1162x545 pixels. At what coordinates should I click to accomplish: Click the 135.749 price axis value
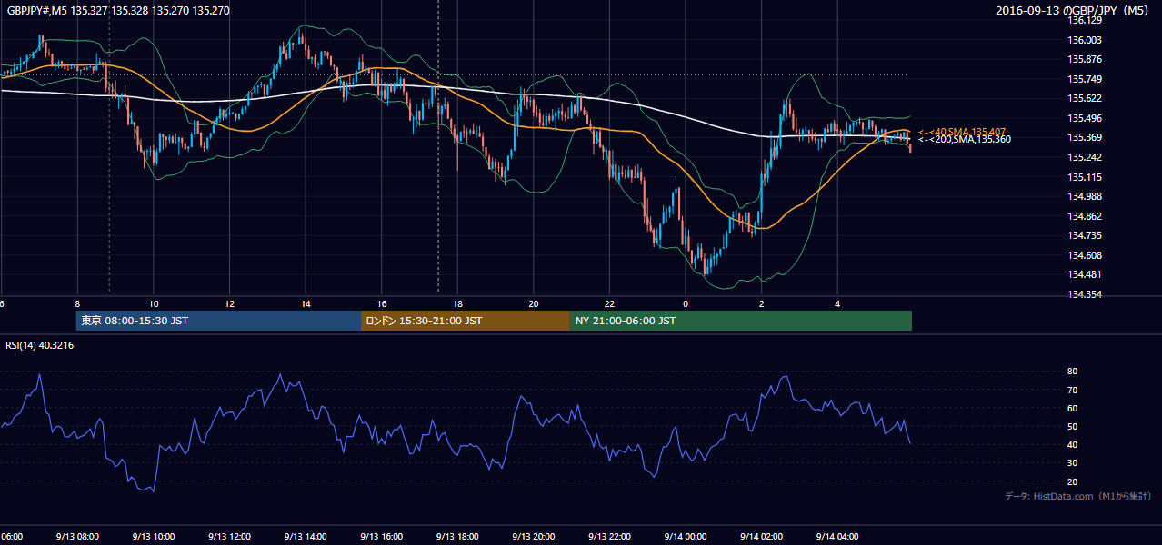coord(1085,79)
